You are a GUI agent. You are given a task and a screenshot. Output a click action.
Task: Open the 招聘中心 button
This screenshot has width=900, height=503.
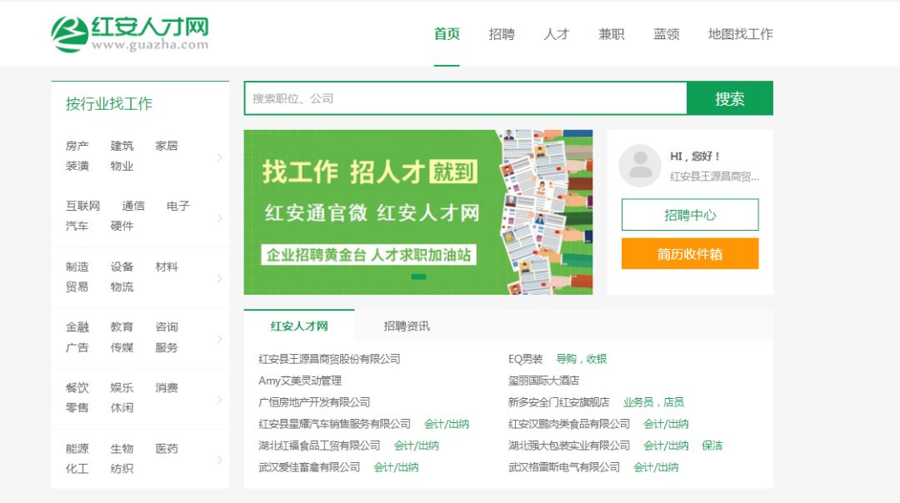(690, 215)
